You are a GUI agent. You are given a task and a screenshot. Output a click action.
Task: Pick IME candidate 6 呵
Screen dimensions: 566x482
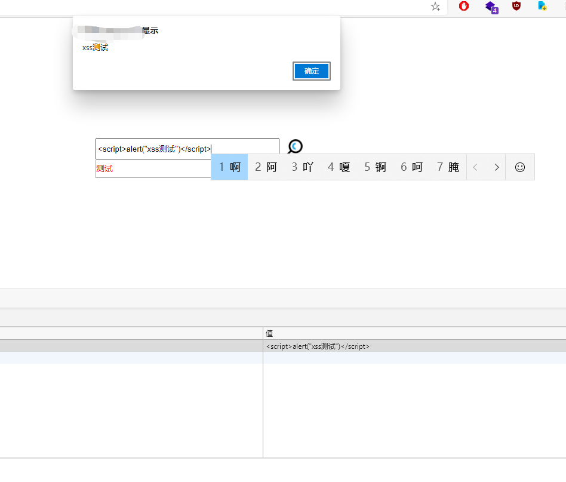click(x=411, y=167)
